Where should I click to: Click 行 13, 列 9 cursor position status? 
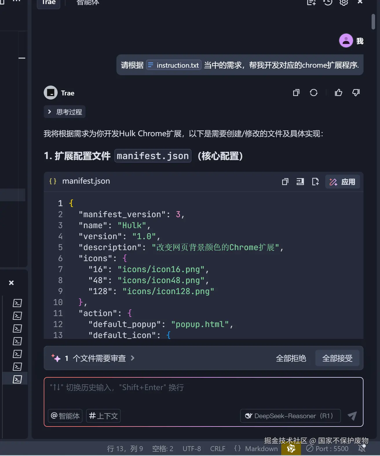coord(125,448)
